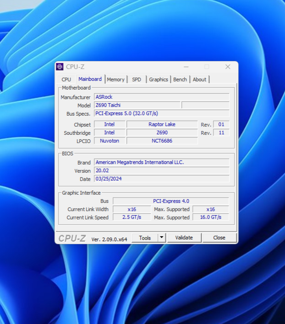Click the CPU-Z app icon in title bar
Viewport: 285px width, 324px height.
click(60, 67)
